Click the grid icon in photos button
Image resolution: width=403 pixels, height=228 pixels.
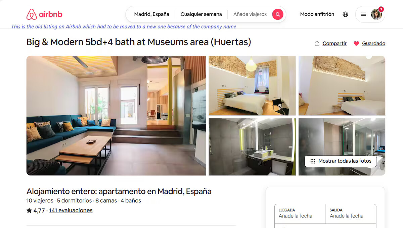point(313,161)
